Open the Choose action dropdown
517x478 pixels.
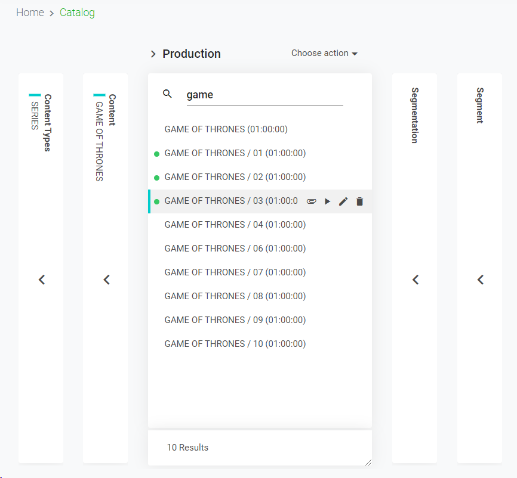coord(324,53)
